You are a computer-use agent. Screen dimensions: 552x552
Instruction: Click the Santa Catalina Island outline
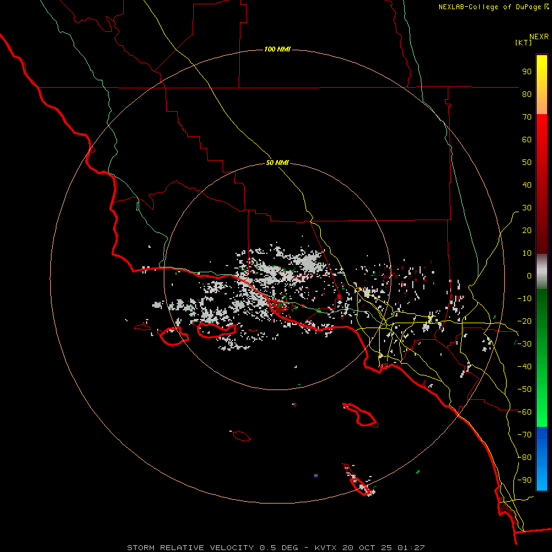coord(361,415)
